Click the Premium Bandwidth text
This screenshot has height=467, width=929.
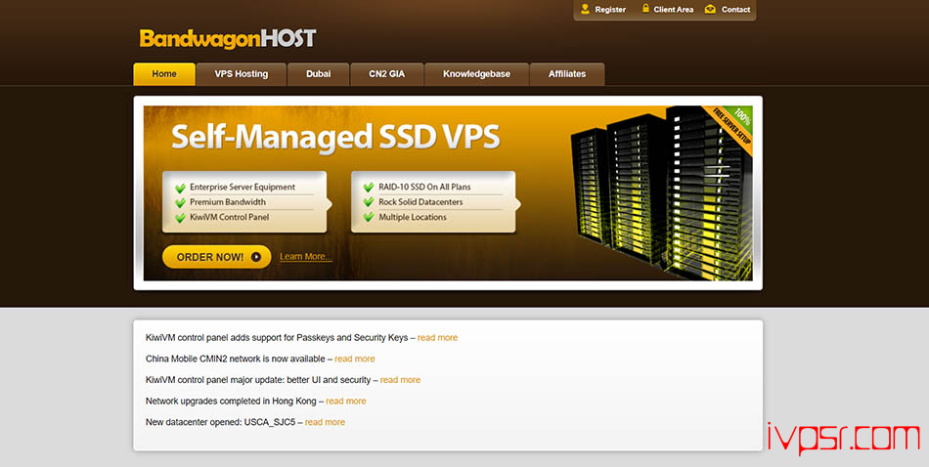point(228,202)
